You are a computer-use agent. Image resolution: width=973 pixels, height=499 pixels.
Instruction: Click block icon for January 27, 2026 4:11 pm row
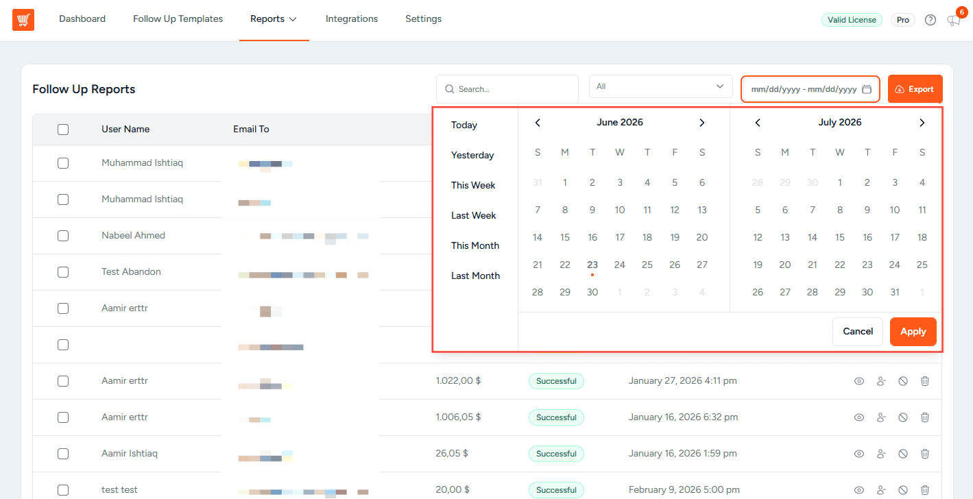pyautogui.click(x=903, y=381)
